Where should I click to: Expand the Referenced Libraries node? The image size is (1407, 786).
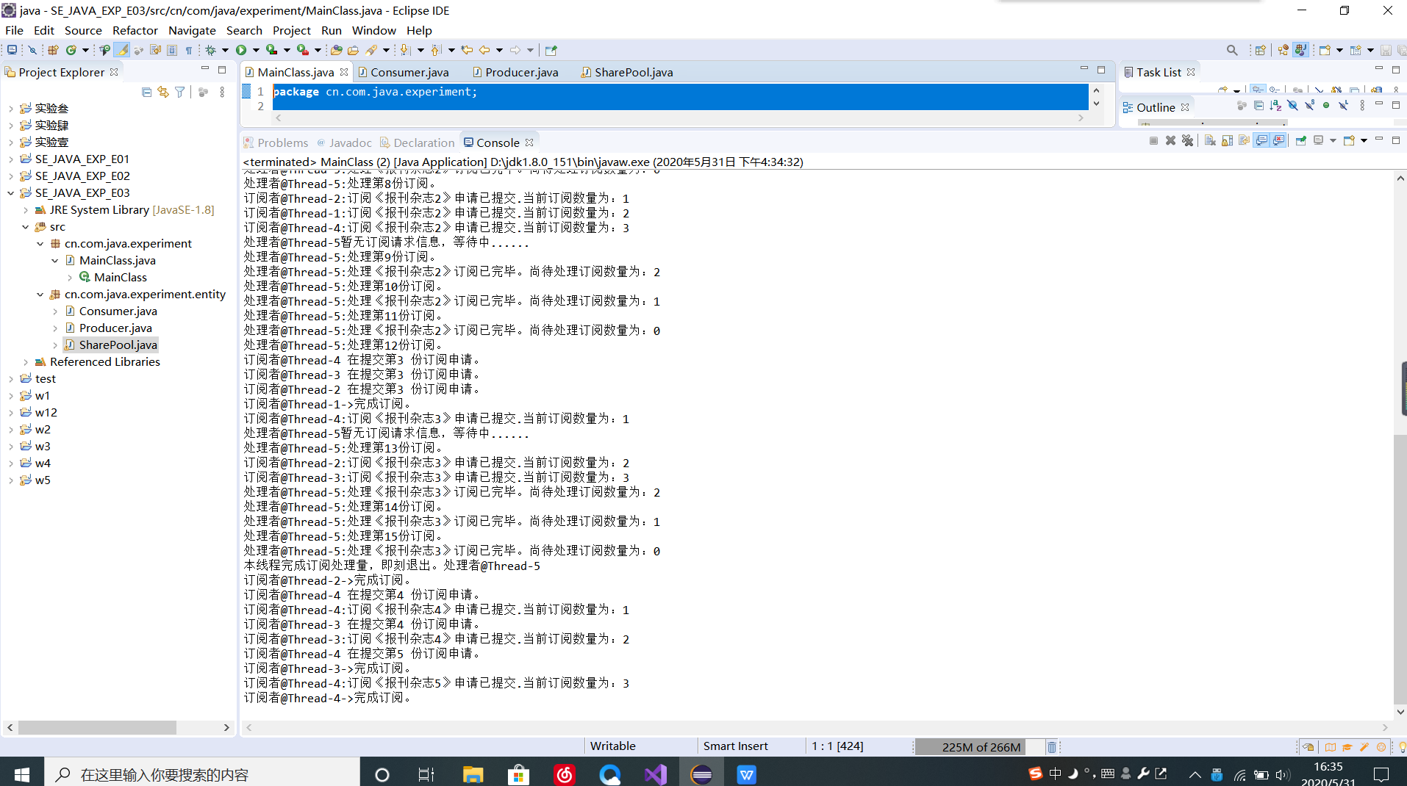tap(25, 361)
